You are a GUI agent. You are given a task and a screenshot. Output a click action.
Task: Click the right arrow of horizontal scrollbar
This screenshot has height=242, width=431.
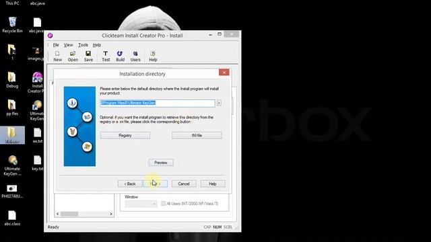coord(111,214)
